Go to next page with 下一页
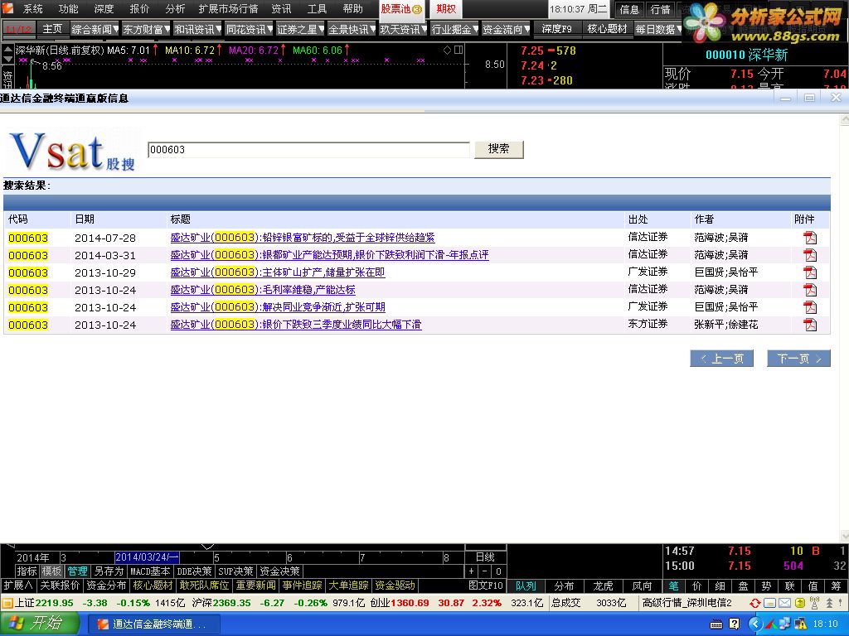The width and height of the screenshot is (849, 636). (x=798, y=359)
